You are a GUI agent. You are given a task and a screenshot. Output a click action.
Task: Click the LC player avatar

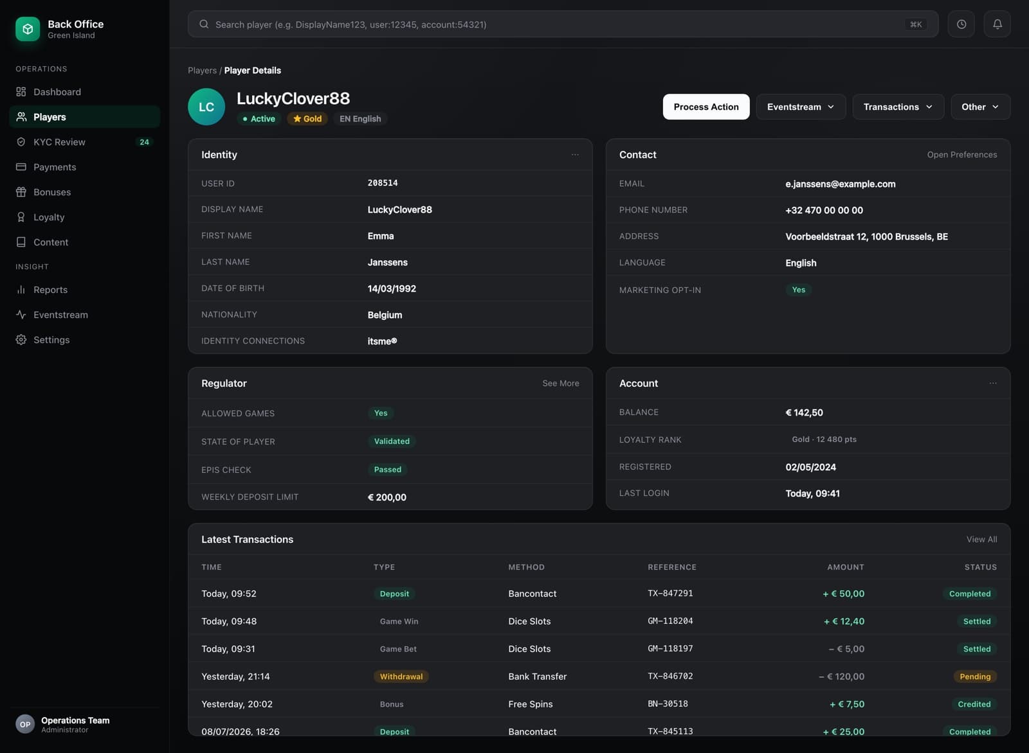tap(206, 107)
